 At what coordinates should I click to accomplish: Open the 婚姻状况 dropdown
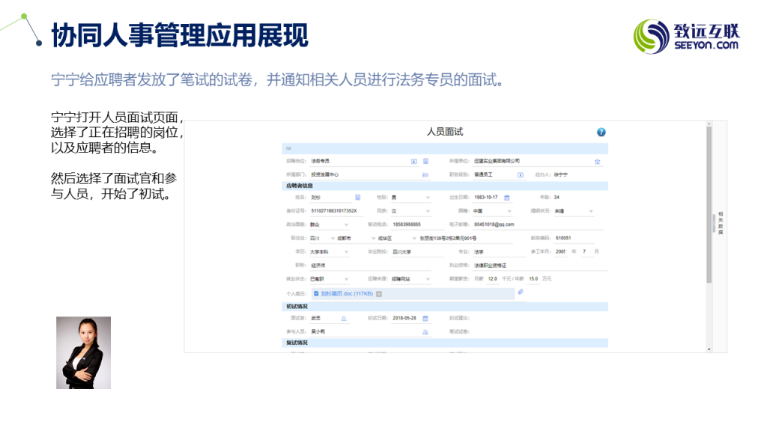591,212
